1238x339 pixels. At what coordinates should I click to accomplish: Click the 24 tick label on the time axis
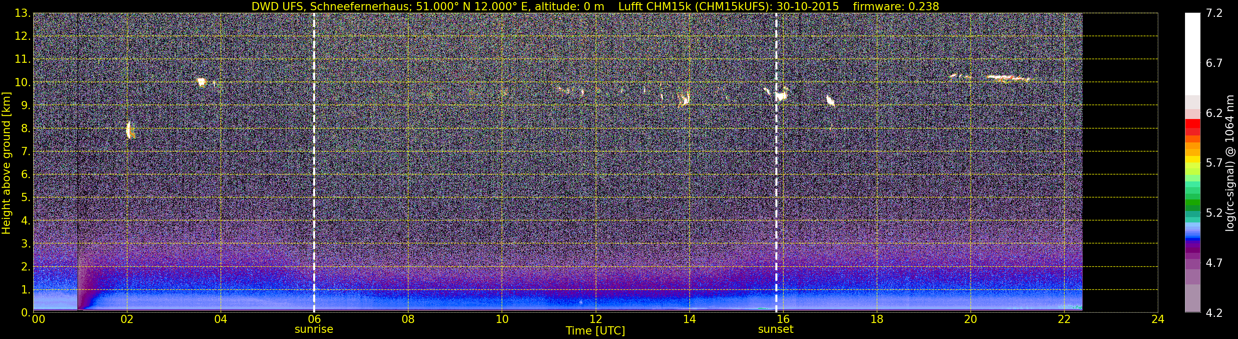1158,319
